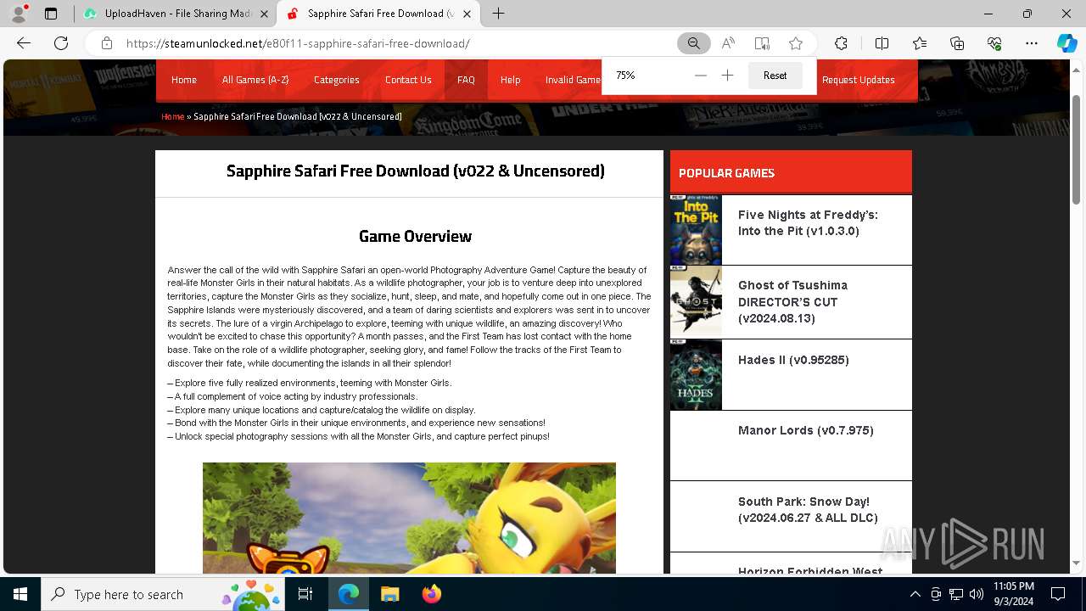Open Windows Start menu
This screenshot has height=611, width=1086.
click(20, 594)
